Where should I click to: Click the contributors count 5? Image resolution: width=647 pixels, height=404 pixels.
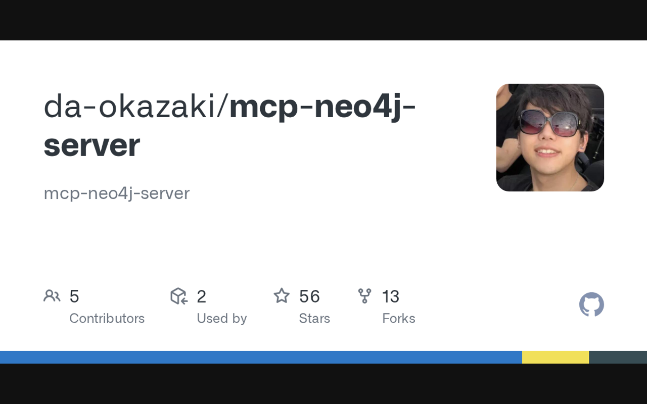tap(74, 296)
